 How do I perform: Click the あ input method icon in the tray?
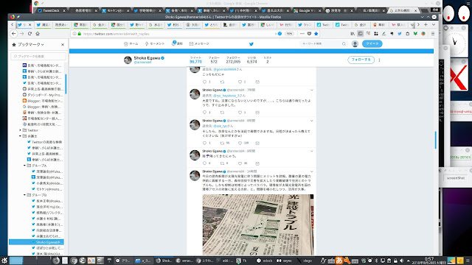tap(339, 261)
